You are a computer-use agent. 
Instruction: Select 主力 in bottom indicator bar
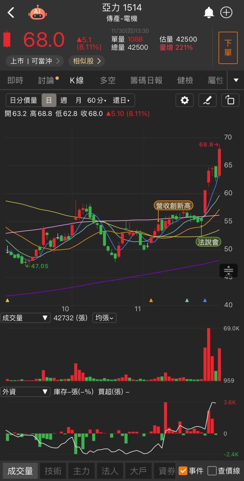(x=81, y=471)
